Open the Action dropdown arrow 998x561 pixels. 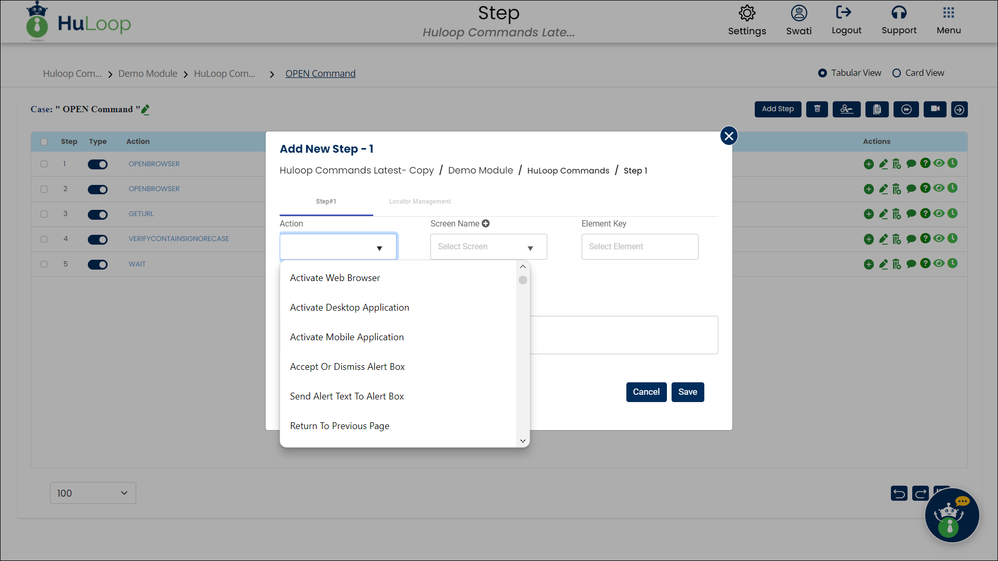(x=379, y=248)
